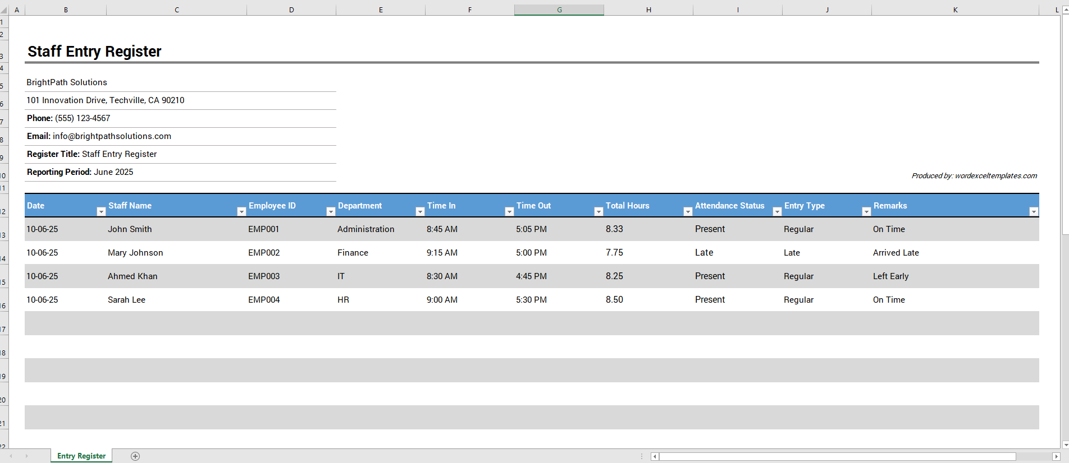Select the 9:15 AM time in cell
This screenshot has height=463, width=1069.
pos(470,252)
